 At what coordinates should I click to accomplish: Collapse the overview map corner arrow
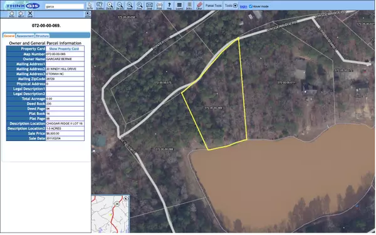[126, 199]
